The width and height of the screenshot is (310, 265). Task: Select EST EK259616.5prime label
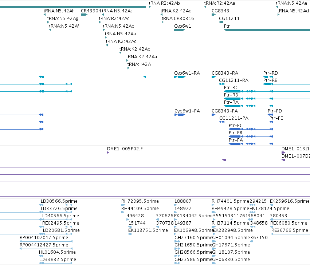(x=290, y=201)
